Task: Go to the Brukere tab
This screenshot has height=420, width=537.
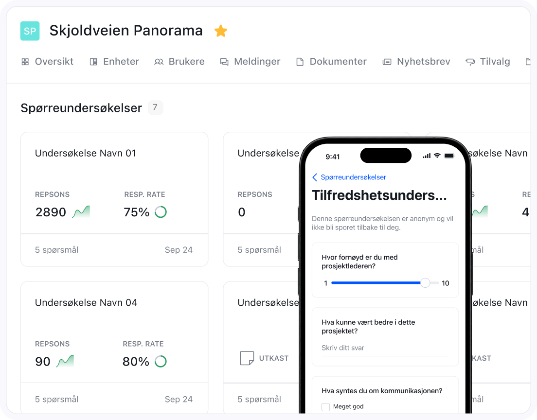Action: 180,62
